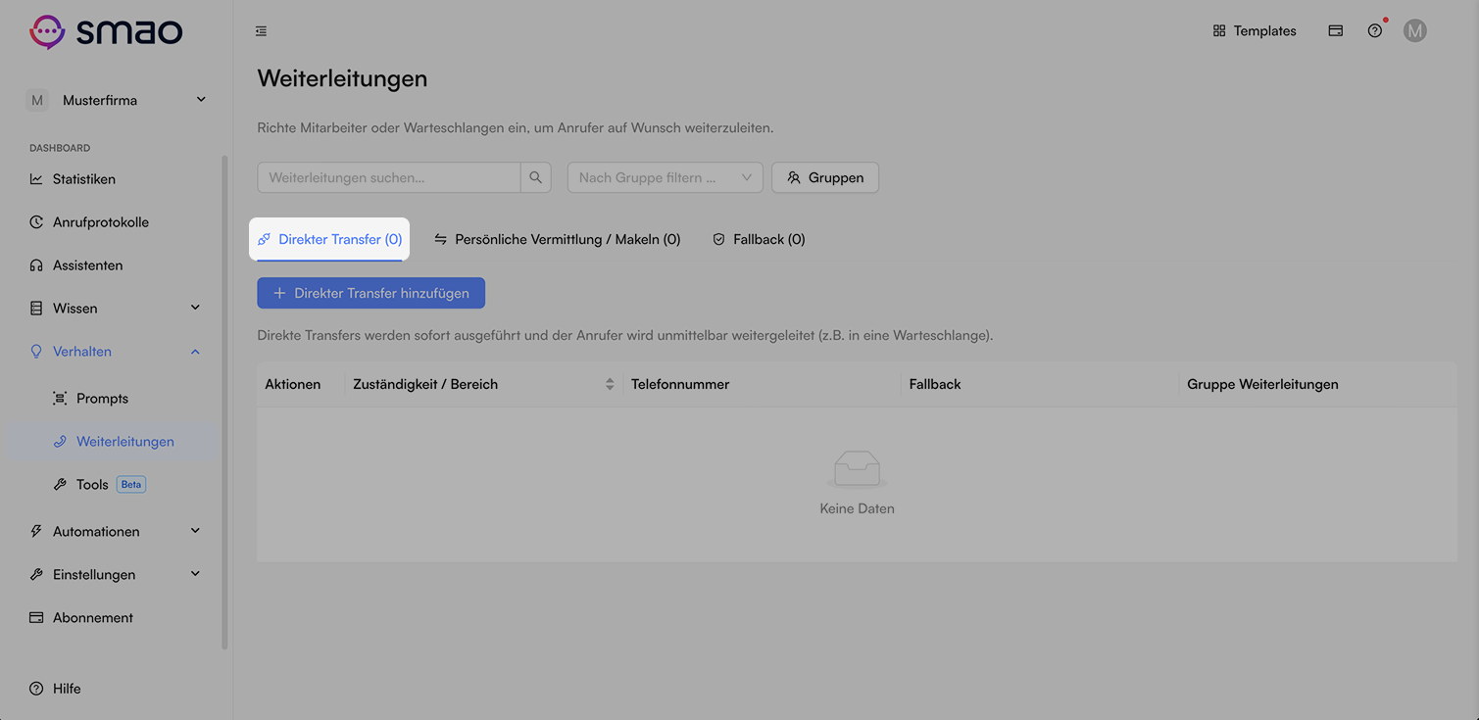Viewport: 1479px width, 720px height.
Task: Select the Direkter Transfer (0) tab
Action: 329,239
